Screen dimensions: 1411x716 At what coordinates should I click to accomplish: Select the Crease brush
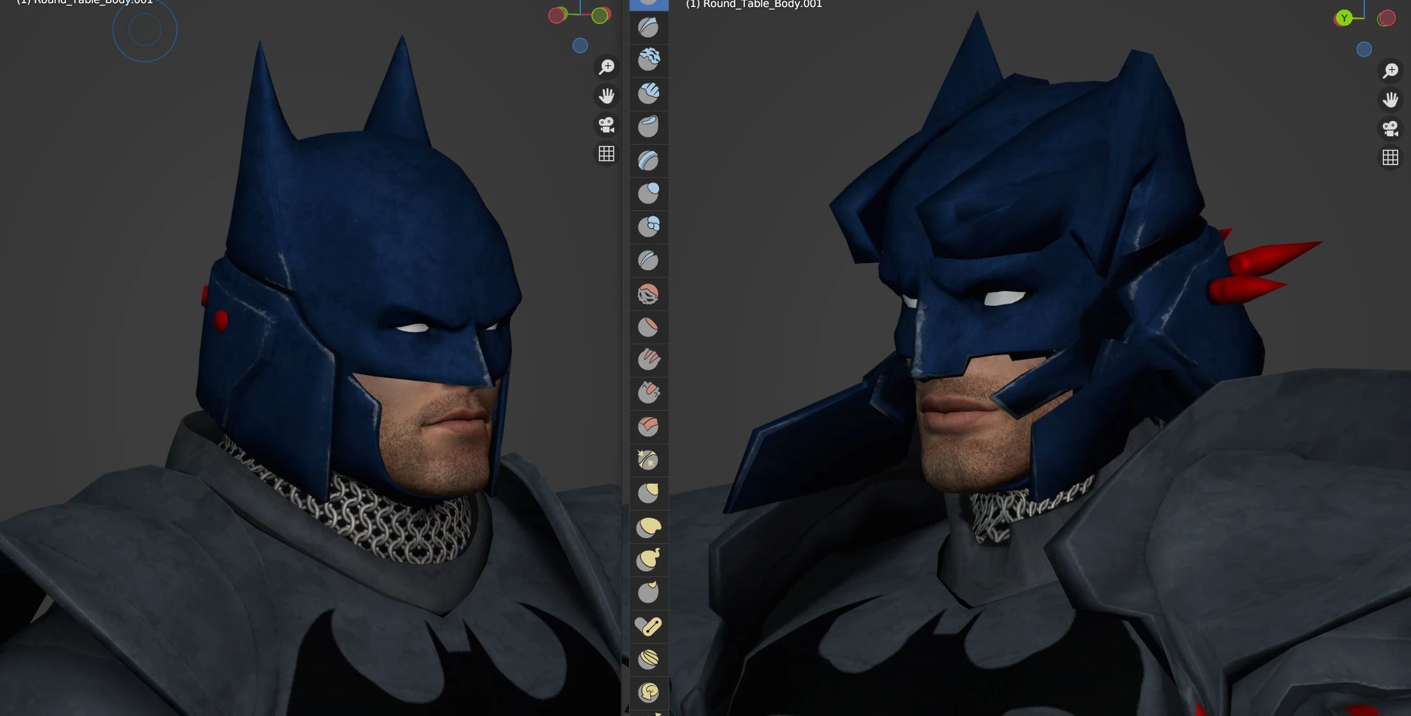[649, 260]
